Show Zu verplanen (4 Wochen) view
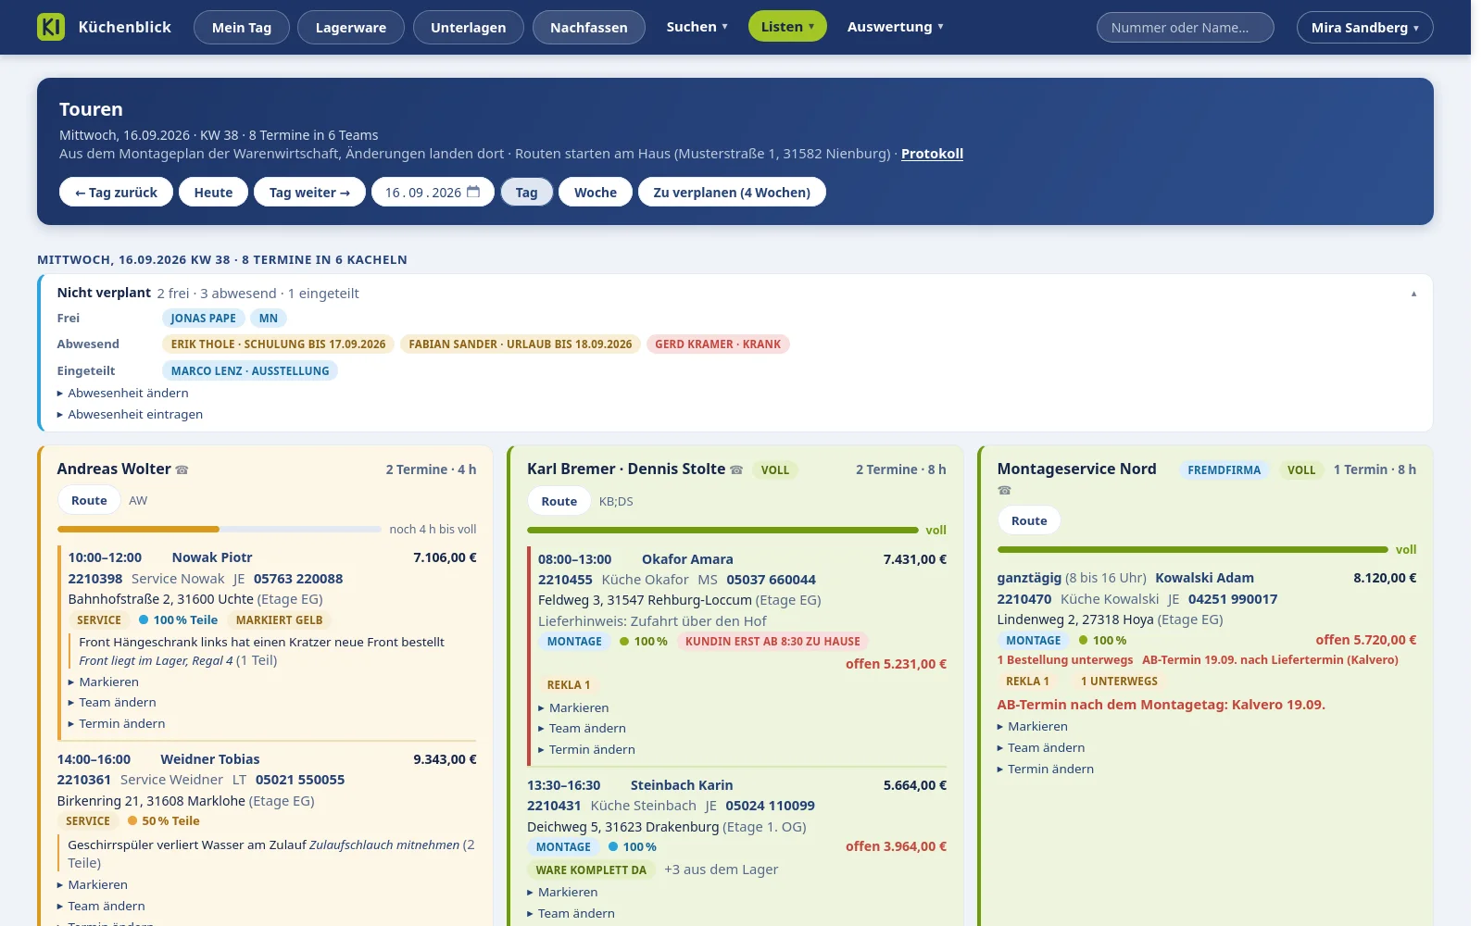Screen dimensions: 1482x926 (x=732, y=192)
